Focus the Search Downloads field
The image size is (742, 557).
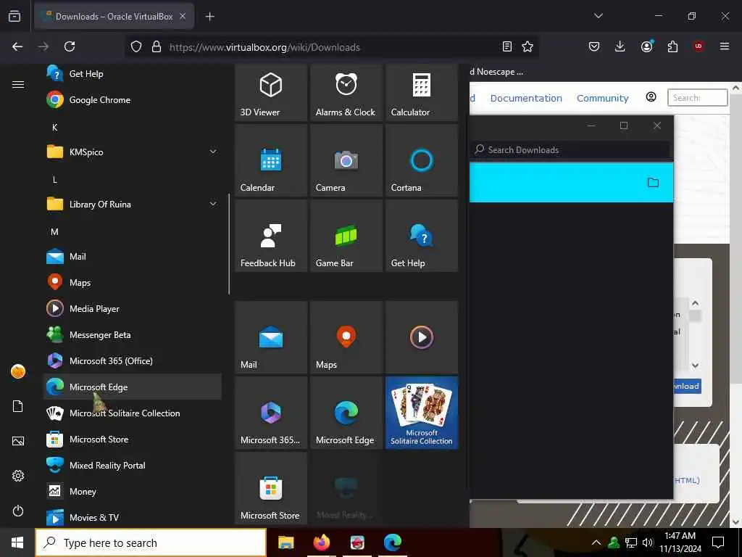click(571, 149)
